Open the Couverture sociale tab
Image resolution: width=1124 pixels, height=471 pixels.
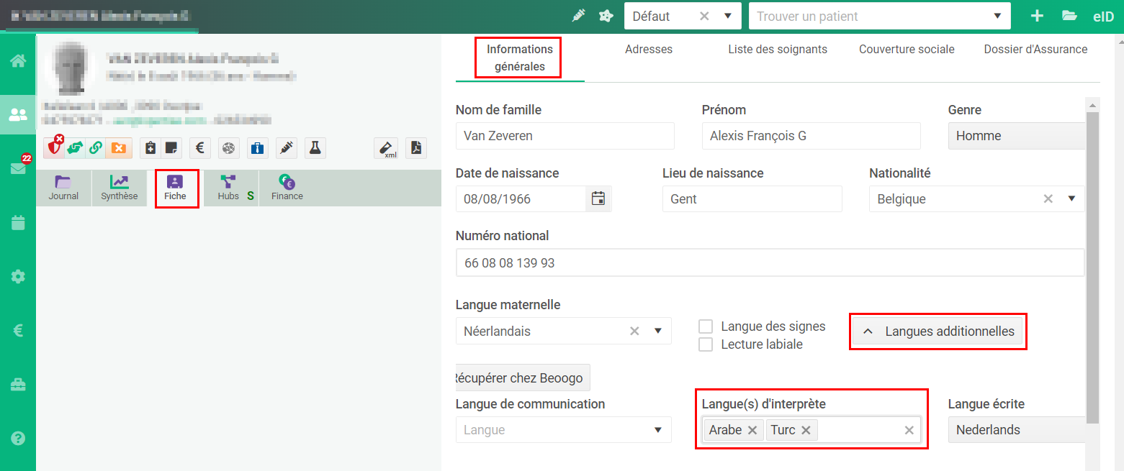click(x=907, y=50)
